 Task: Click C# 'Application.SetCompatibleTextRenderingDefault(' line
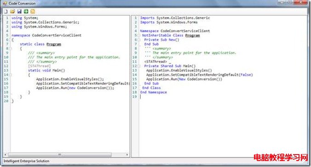click(x=83, y=84)
